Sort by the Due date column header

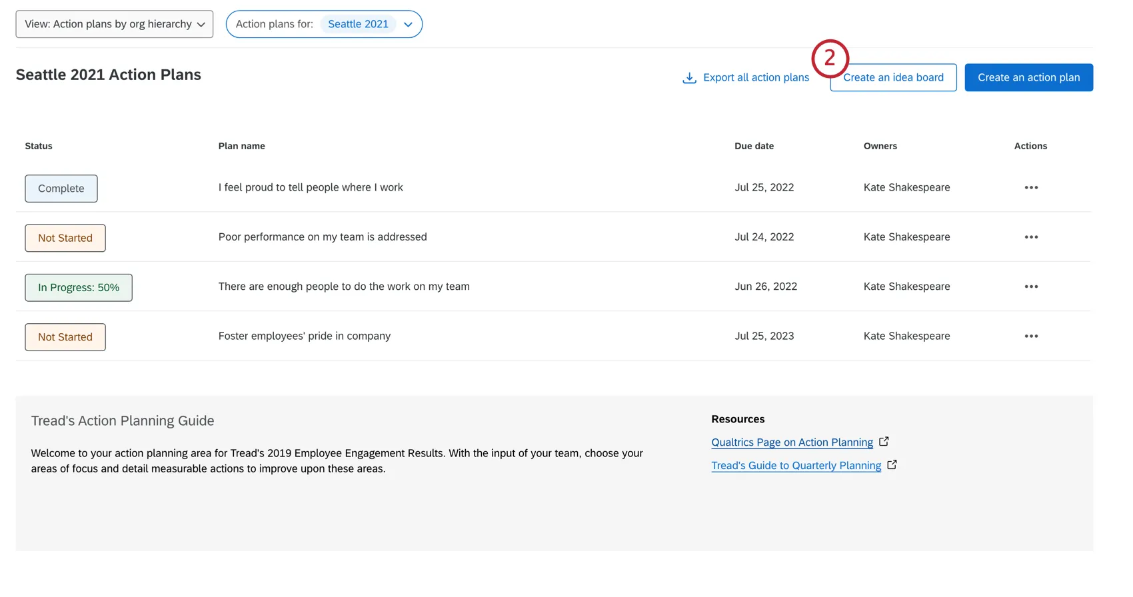754,146
